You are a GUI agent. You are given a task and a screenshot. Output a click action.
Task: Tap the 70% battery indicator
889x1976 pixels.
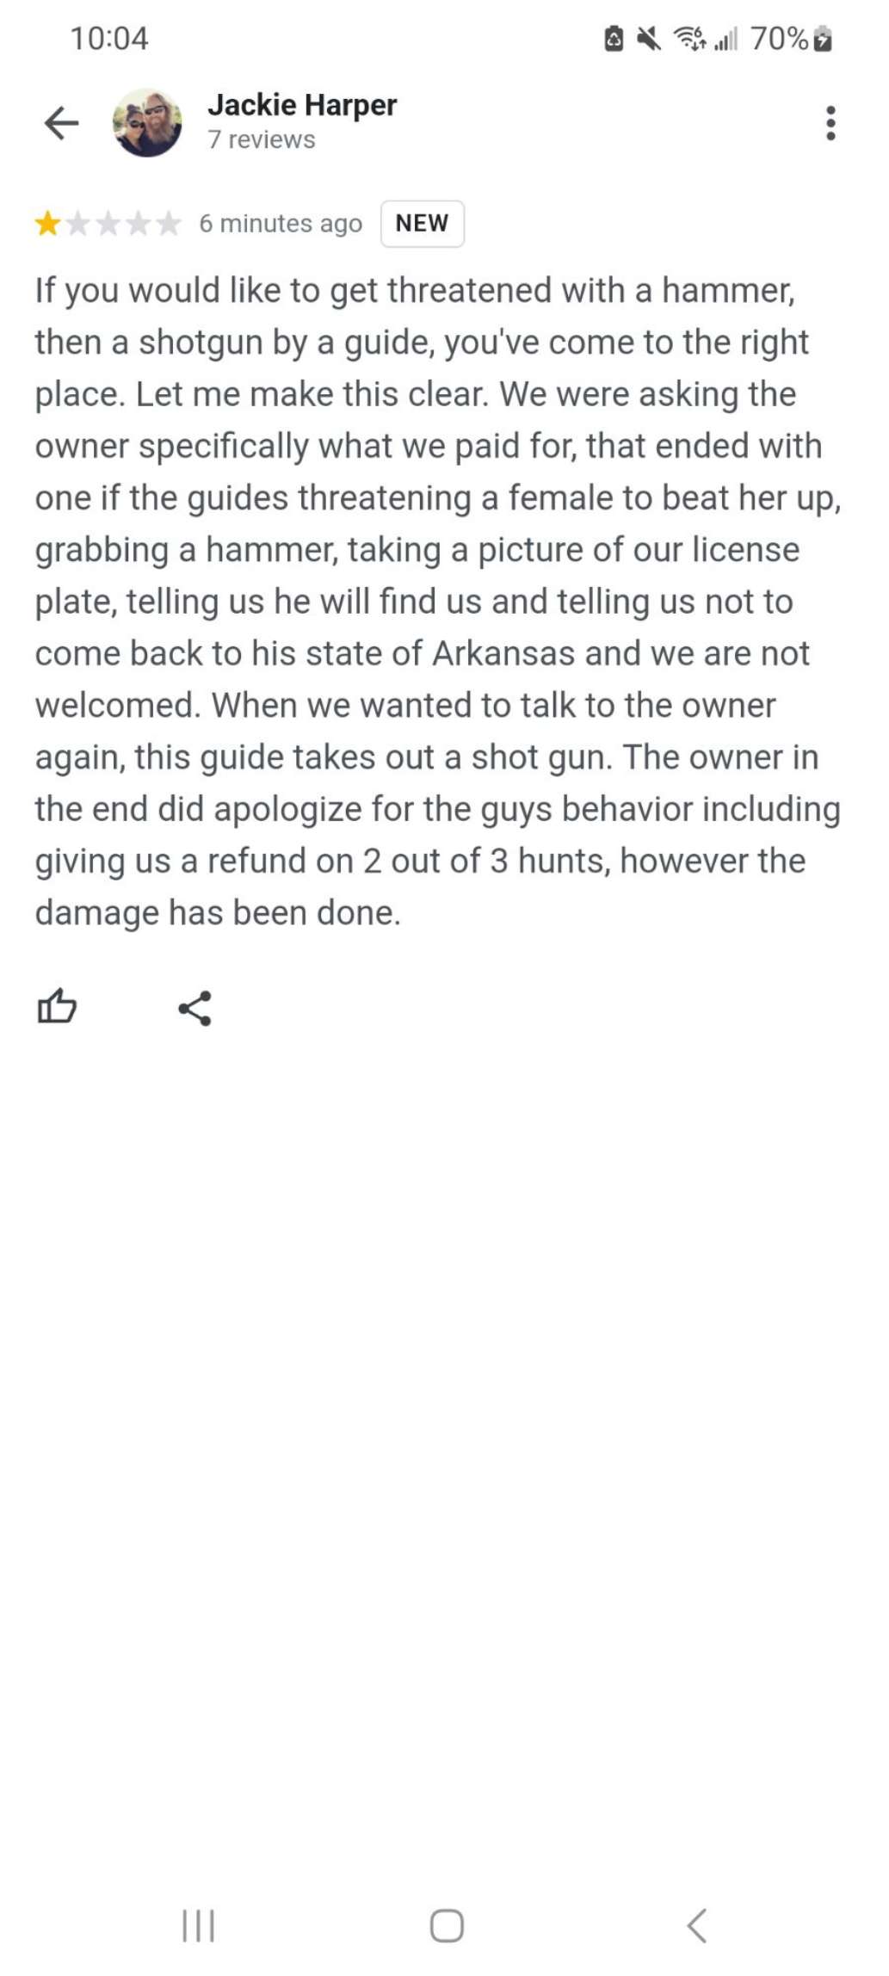pos(791,39)
